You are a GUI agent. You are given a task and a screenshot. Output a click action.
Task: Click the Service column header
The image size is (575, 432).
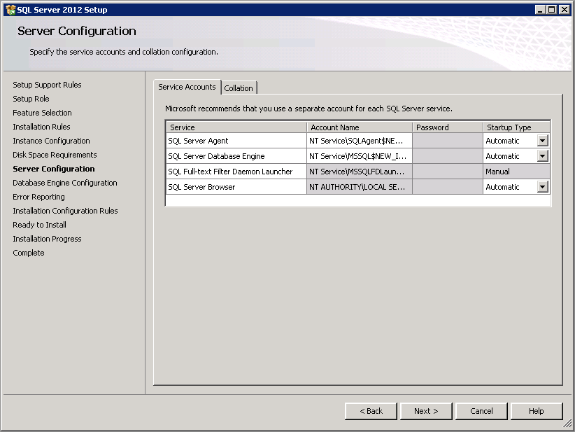(x=236, y=127)
